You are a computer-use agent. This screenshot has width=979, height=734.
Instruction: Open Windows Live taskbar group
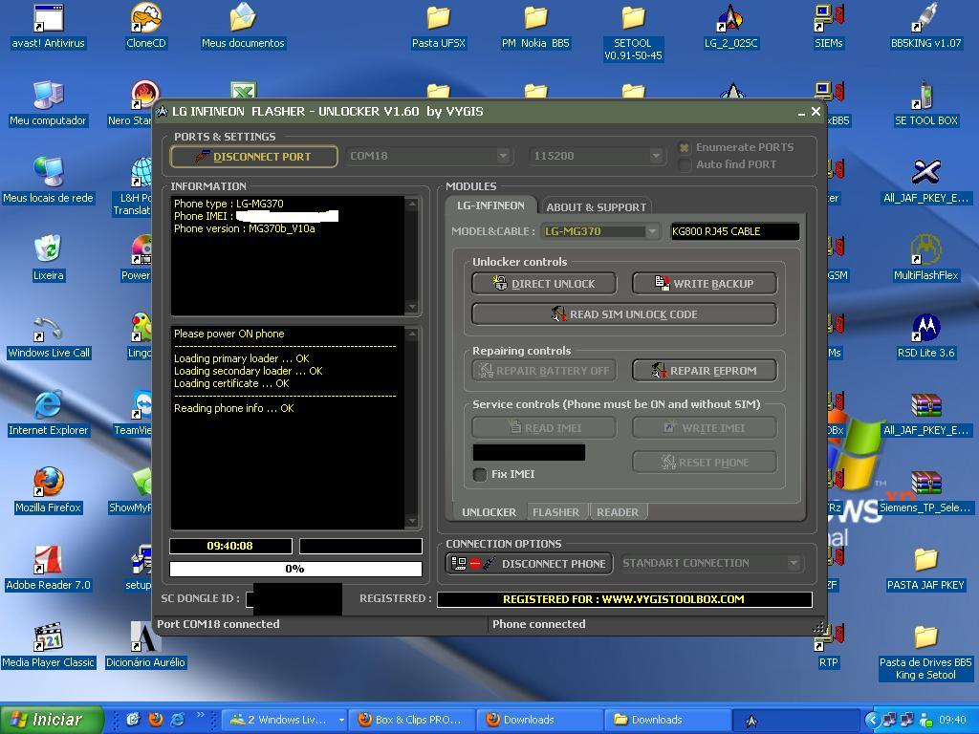[x=286, y=720]
